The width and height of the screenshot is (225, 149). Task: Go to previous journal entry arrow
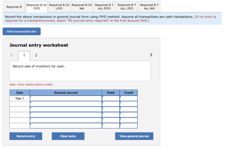[12, 55]
